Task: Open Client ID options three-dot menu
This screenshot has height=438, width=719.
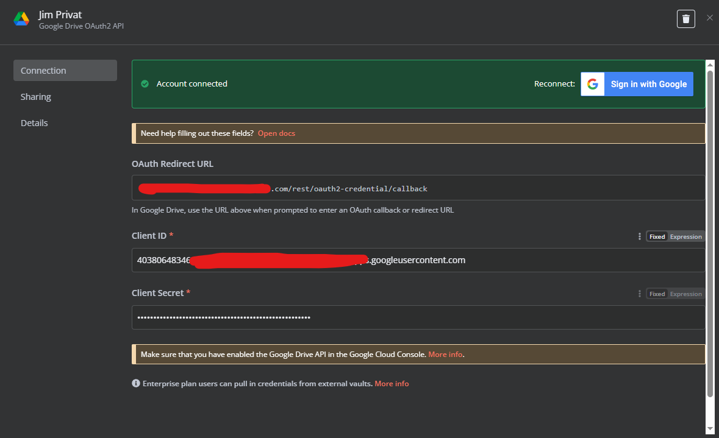Action: pyautogui.click(x=640, y=236)
